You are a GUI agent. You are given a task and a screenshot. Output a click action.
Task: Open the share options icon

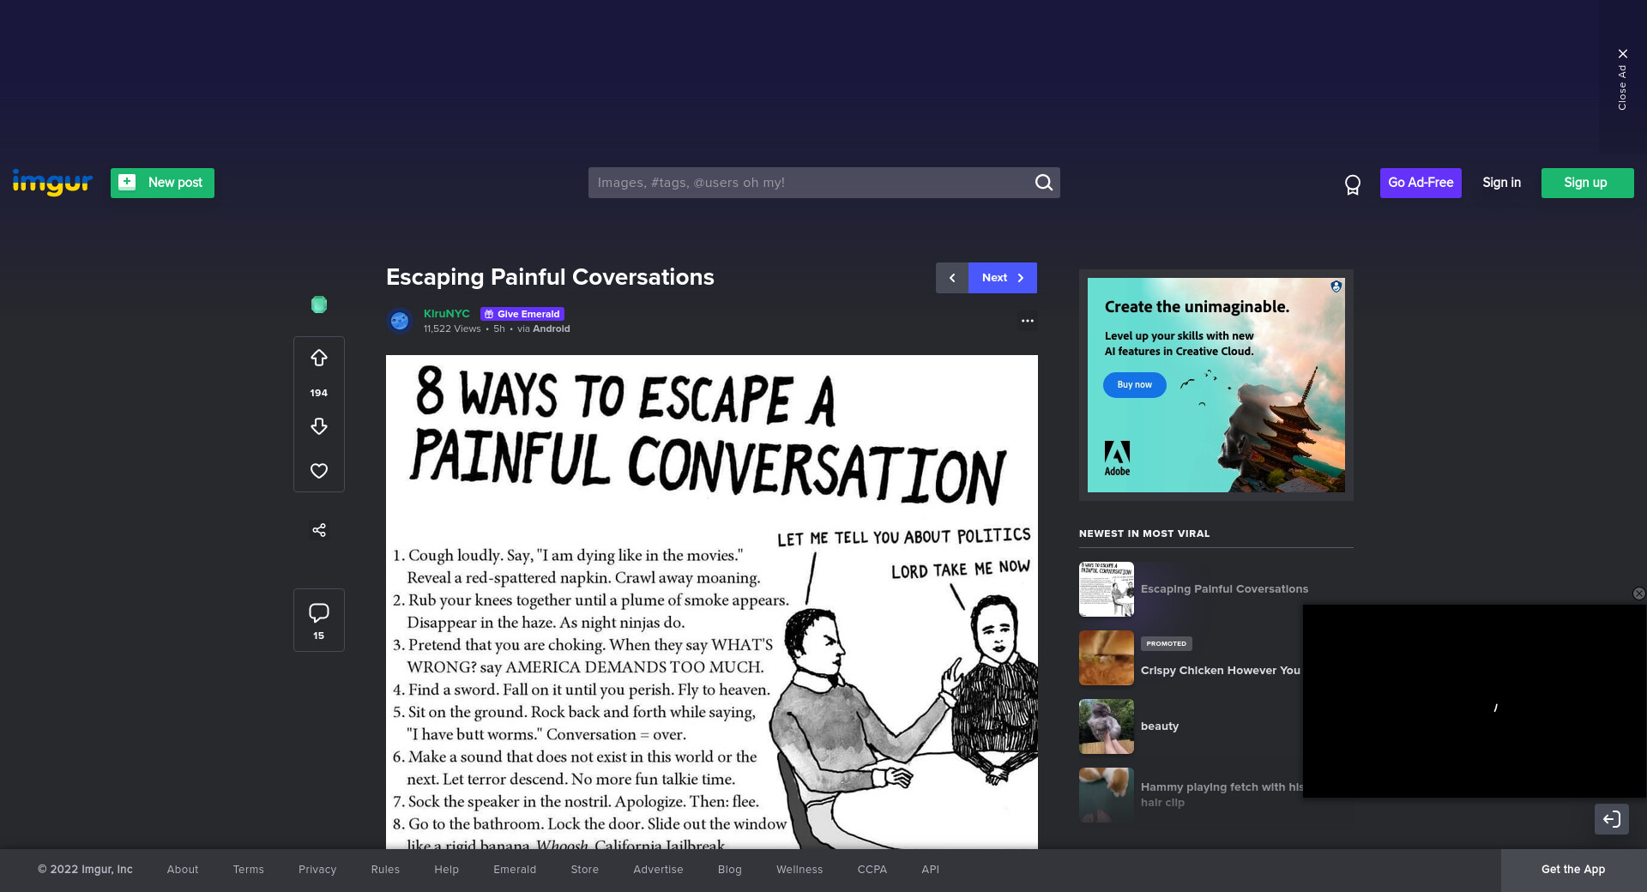[319, 530]
